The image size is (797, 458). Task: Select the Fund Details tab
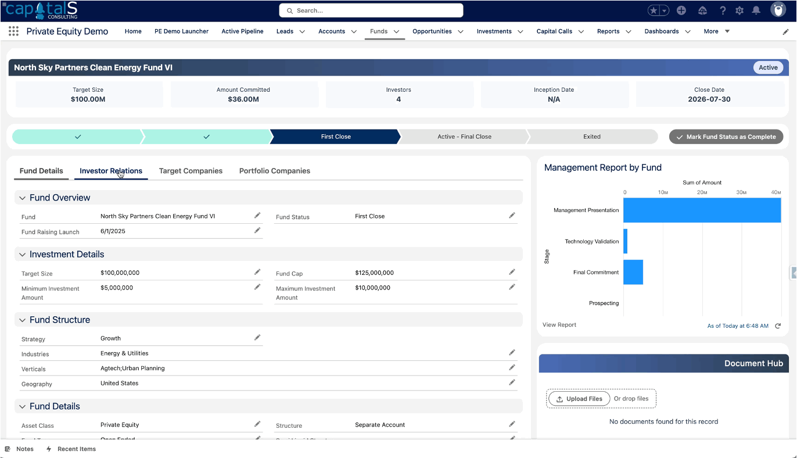point(41,171)
